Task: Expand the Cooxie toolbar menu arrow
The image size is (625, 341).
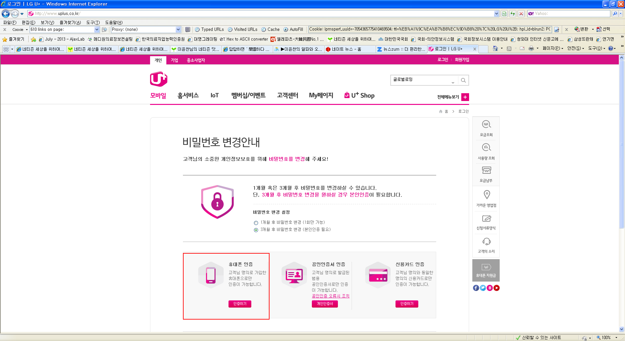Action: tap(27, 30)
